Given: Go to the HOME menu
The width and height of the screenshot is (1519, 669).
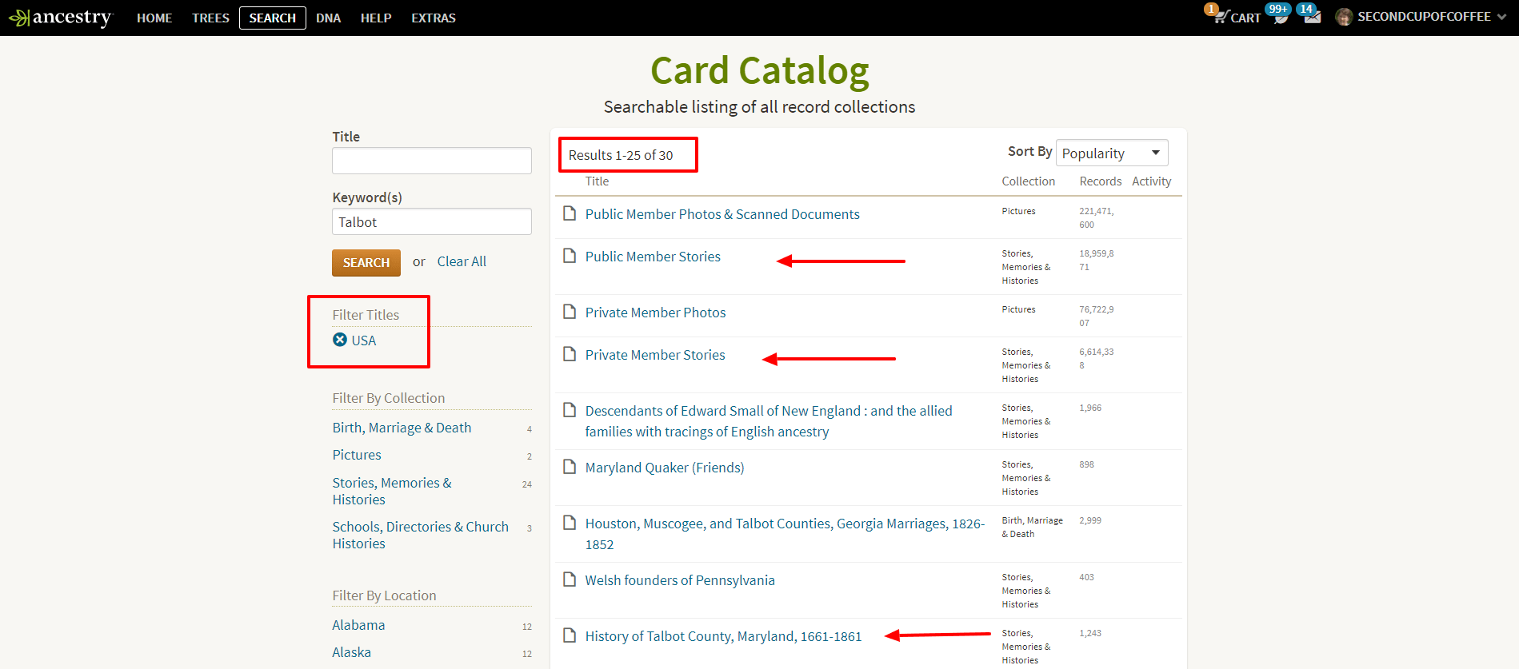Looking at the screenshot, I should pos(154,18).
